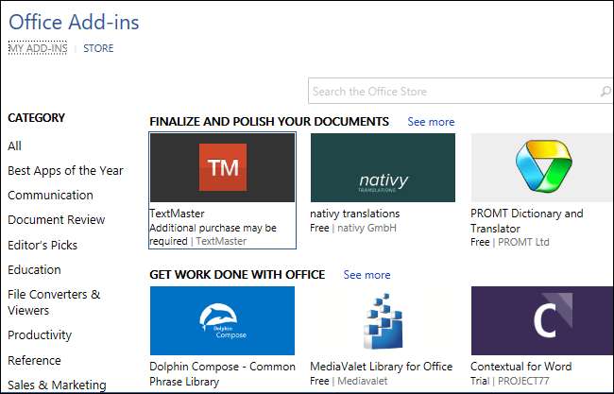Viewport: 614px width, 394px height.
Task: Open the Document Review category
Action: click(56, 220)
